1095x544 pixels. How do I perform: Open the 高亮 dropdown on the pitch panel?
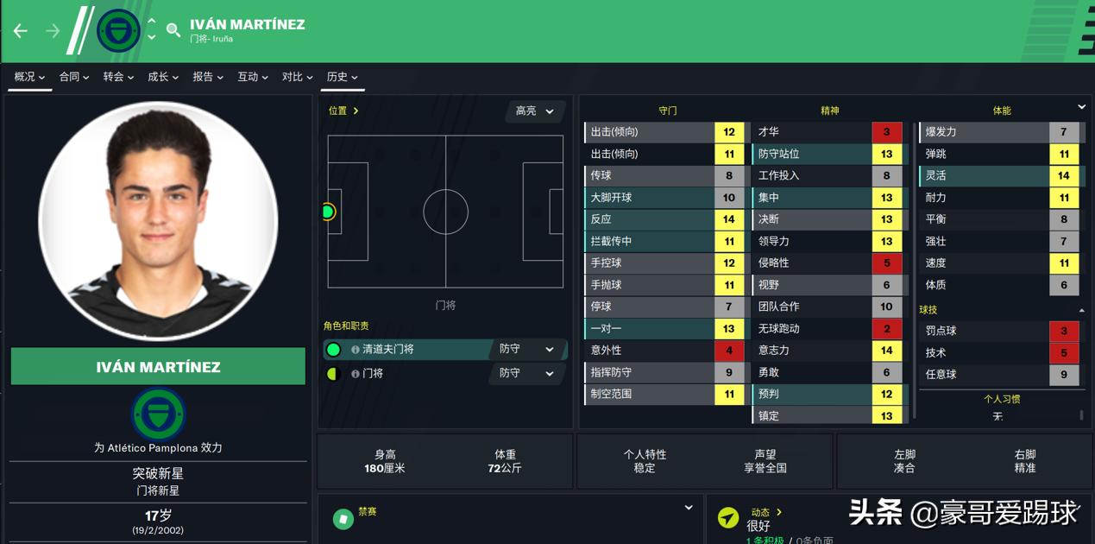pos(534,112)
